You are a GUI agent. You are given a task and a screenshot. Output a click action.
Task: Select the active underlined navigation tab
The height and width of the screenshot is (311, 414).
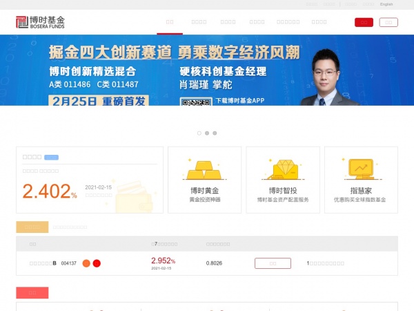tap(170, 22)
